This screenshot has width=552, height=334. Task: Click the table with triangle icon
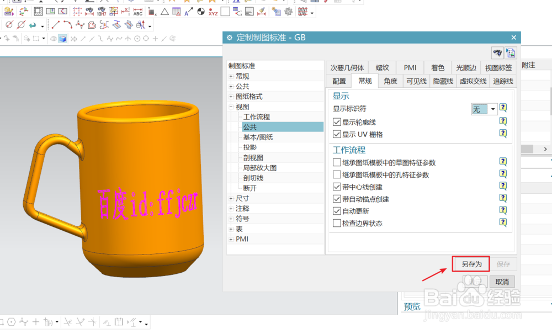(177, 12)
